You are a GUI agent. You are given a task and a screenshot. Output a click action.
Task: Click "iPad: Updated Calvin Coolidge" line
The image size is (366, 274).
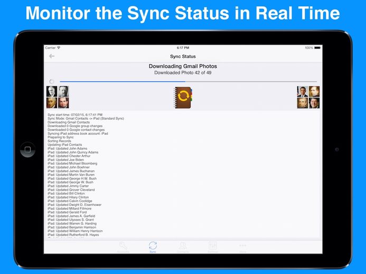click(70, 201)
